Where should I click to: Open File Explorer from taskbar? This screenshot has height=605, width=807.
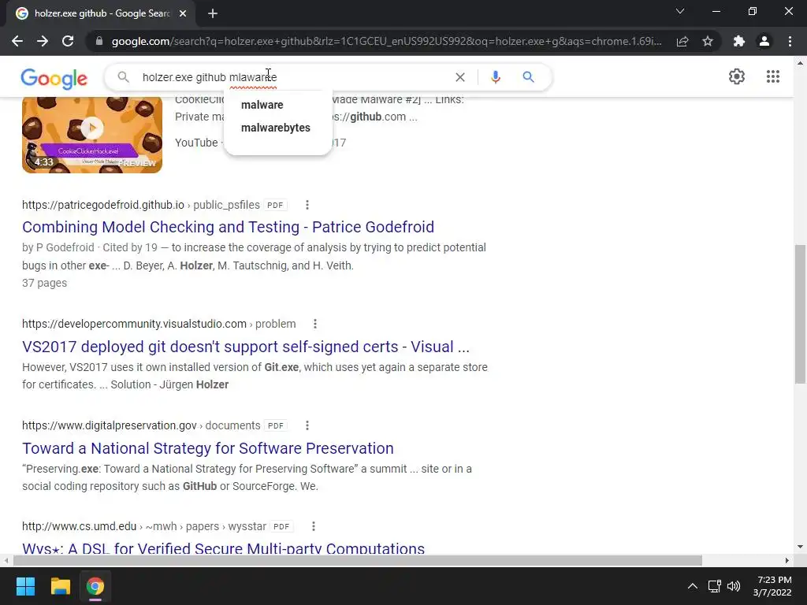60,586
